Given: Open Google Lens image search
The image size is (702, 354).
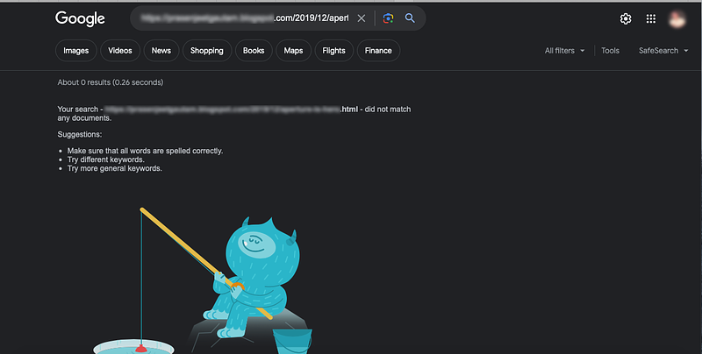Looking at the screenshot, I should coord(388,18).
